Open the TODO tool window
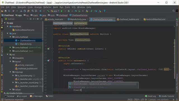The image size is (179, 101). [x=50, y=96]
